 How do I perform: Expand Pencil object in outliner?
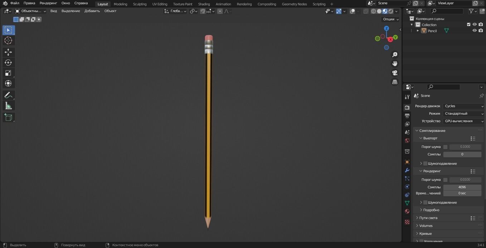coord(418,31)
